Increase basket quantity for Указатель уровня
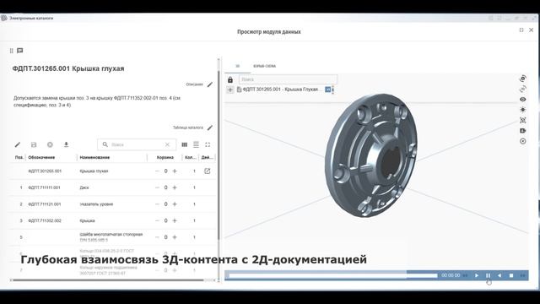The image size is (540, 304). [175, 204]
